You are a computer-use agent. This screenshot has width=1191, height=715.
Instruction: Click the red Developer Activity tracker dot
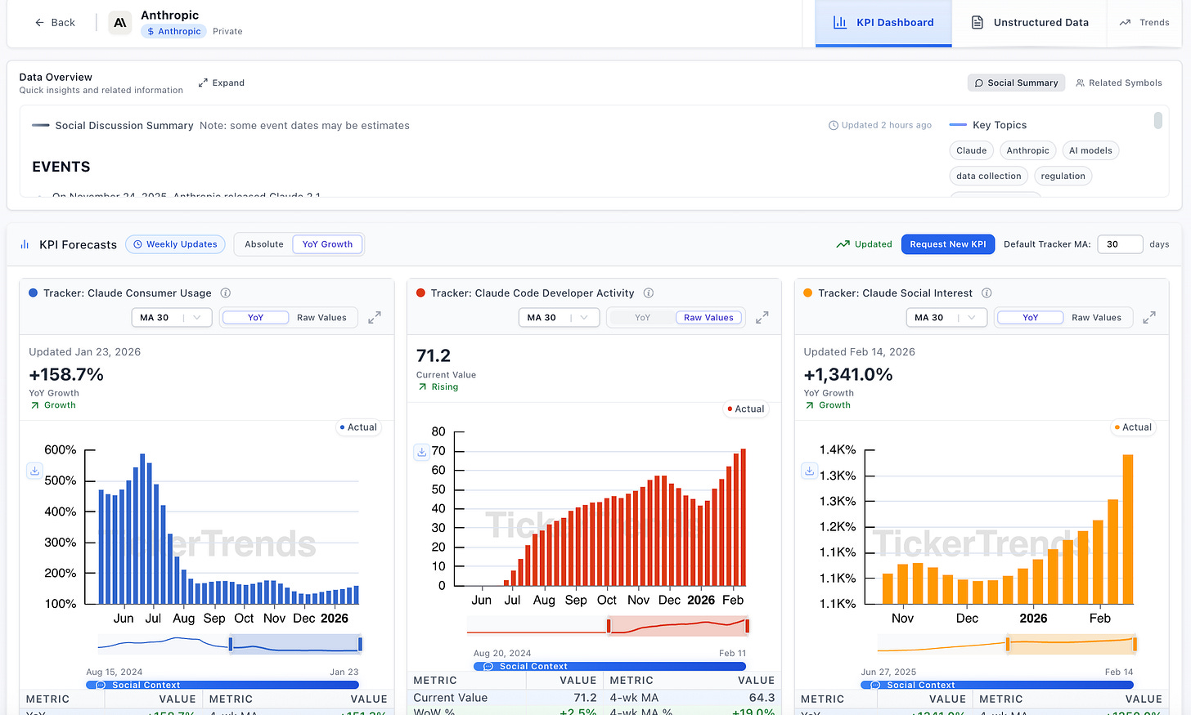click(420, 293)
